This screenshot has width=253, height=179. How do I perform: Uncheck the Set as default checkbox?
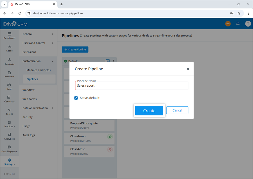[x=76, y=98]
